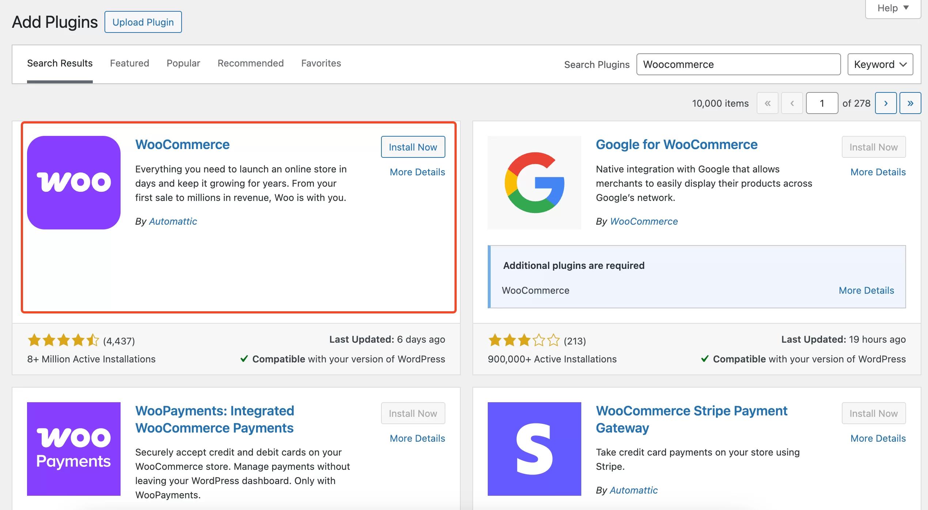The width and height of the screenshot is (928, 510).
Task: Click the Google G logo thumbnail
Action: [x=535, y=183]
